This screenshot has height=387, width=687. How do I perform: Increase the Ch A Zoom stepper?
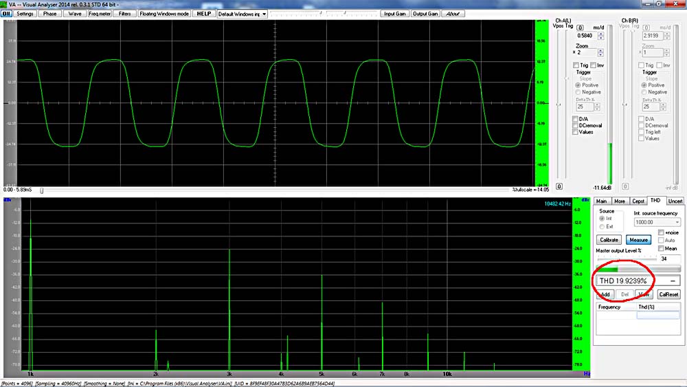(x=600, y=49)
